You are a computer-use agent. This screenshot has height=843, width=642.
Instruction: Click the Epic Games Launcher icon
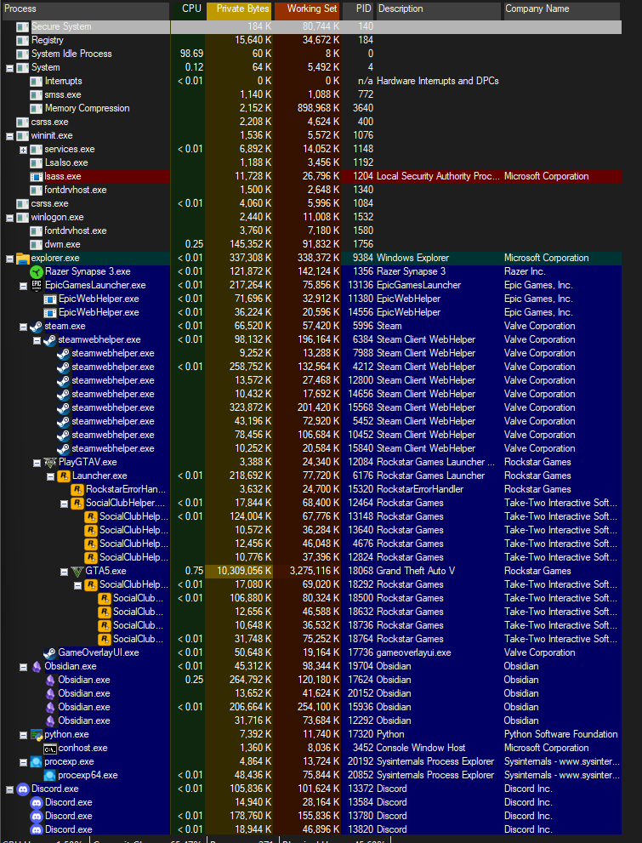click(x=36, y=286)
